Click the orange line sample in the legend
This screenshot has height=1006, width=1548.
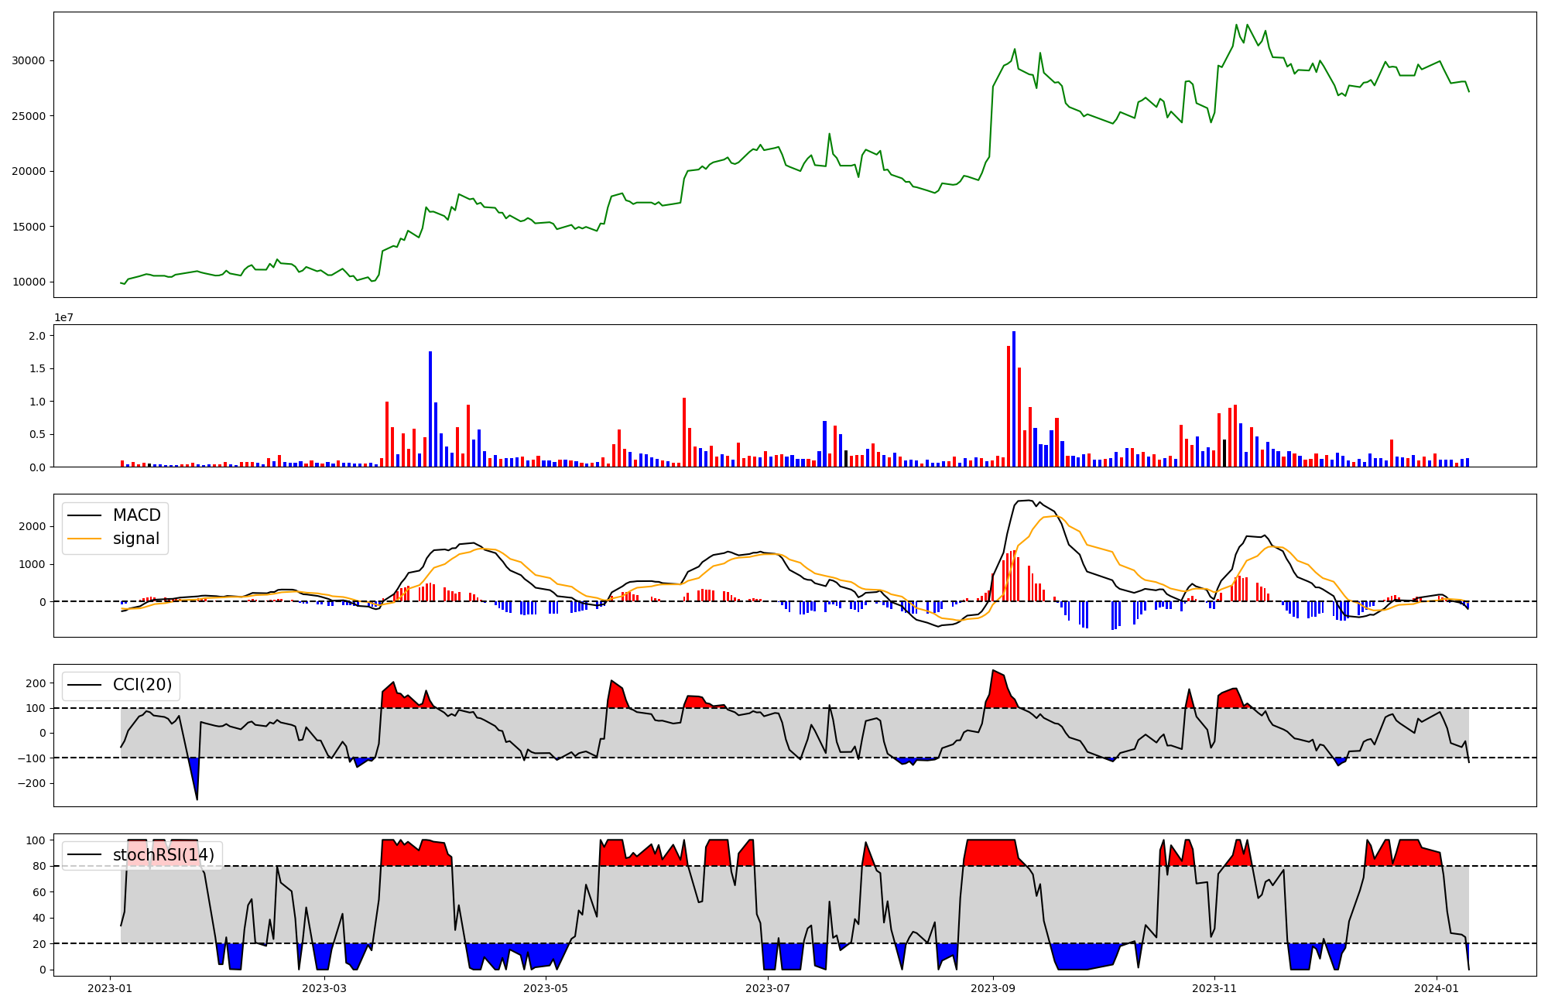[x=84, y=539]
